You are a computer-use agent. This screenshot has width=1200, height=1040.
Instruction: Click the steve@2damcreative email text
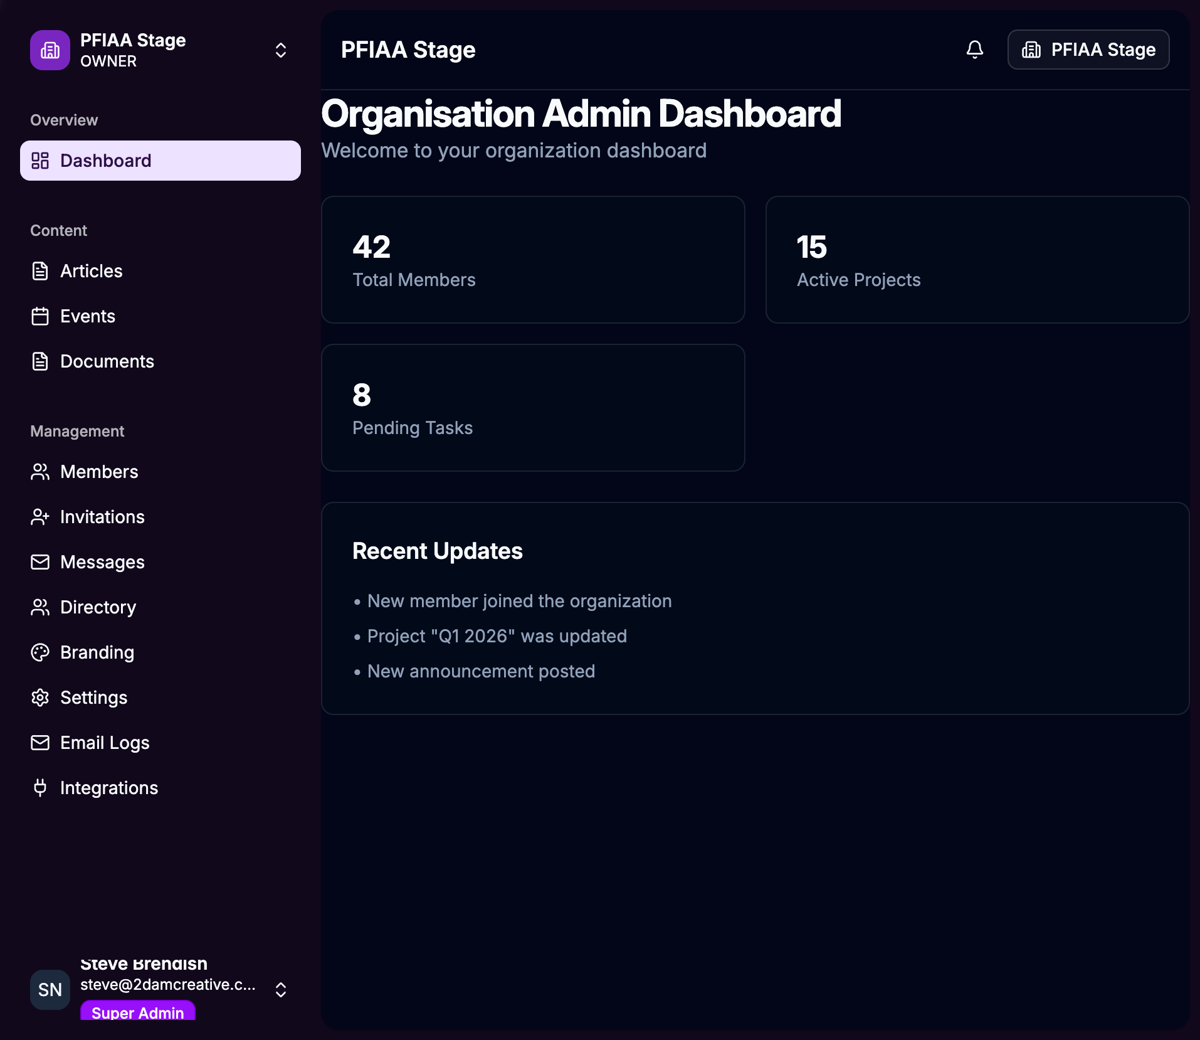pos(168,985)
